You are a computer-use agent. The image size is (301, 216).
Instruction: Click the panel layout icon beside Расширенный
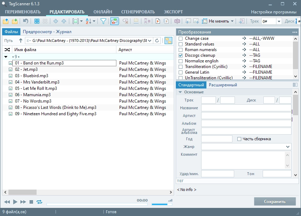pyautogui.click(x=295, y=85)
